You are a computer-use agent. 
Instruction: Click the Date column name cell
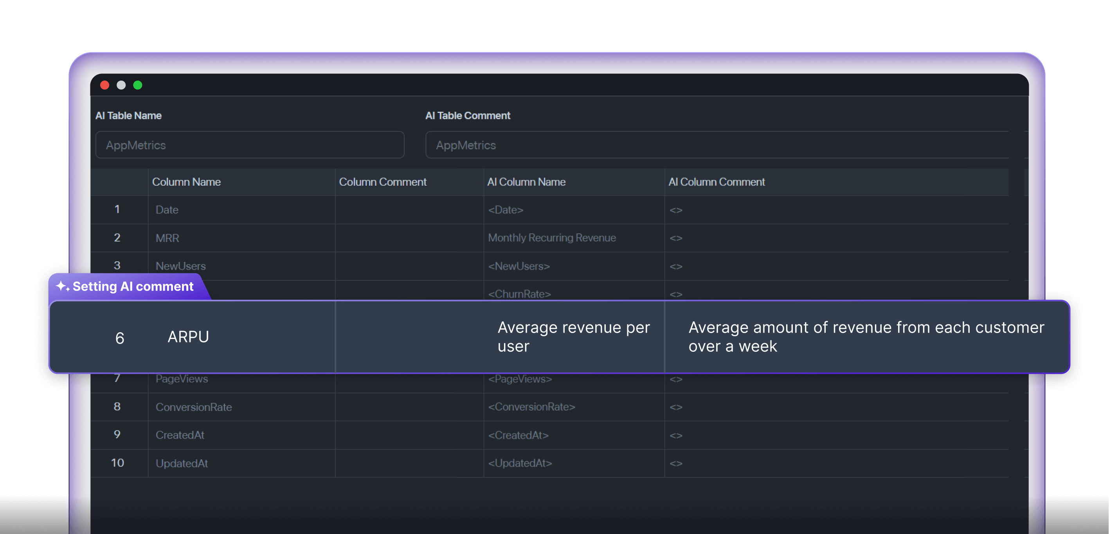(x=241, y=210)
